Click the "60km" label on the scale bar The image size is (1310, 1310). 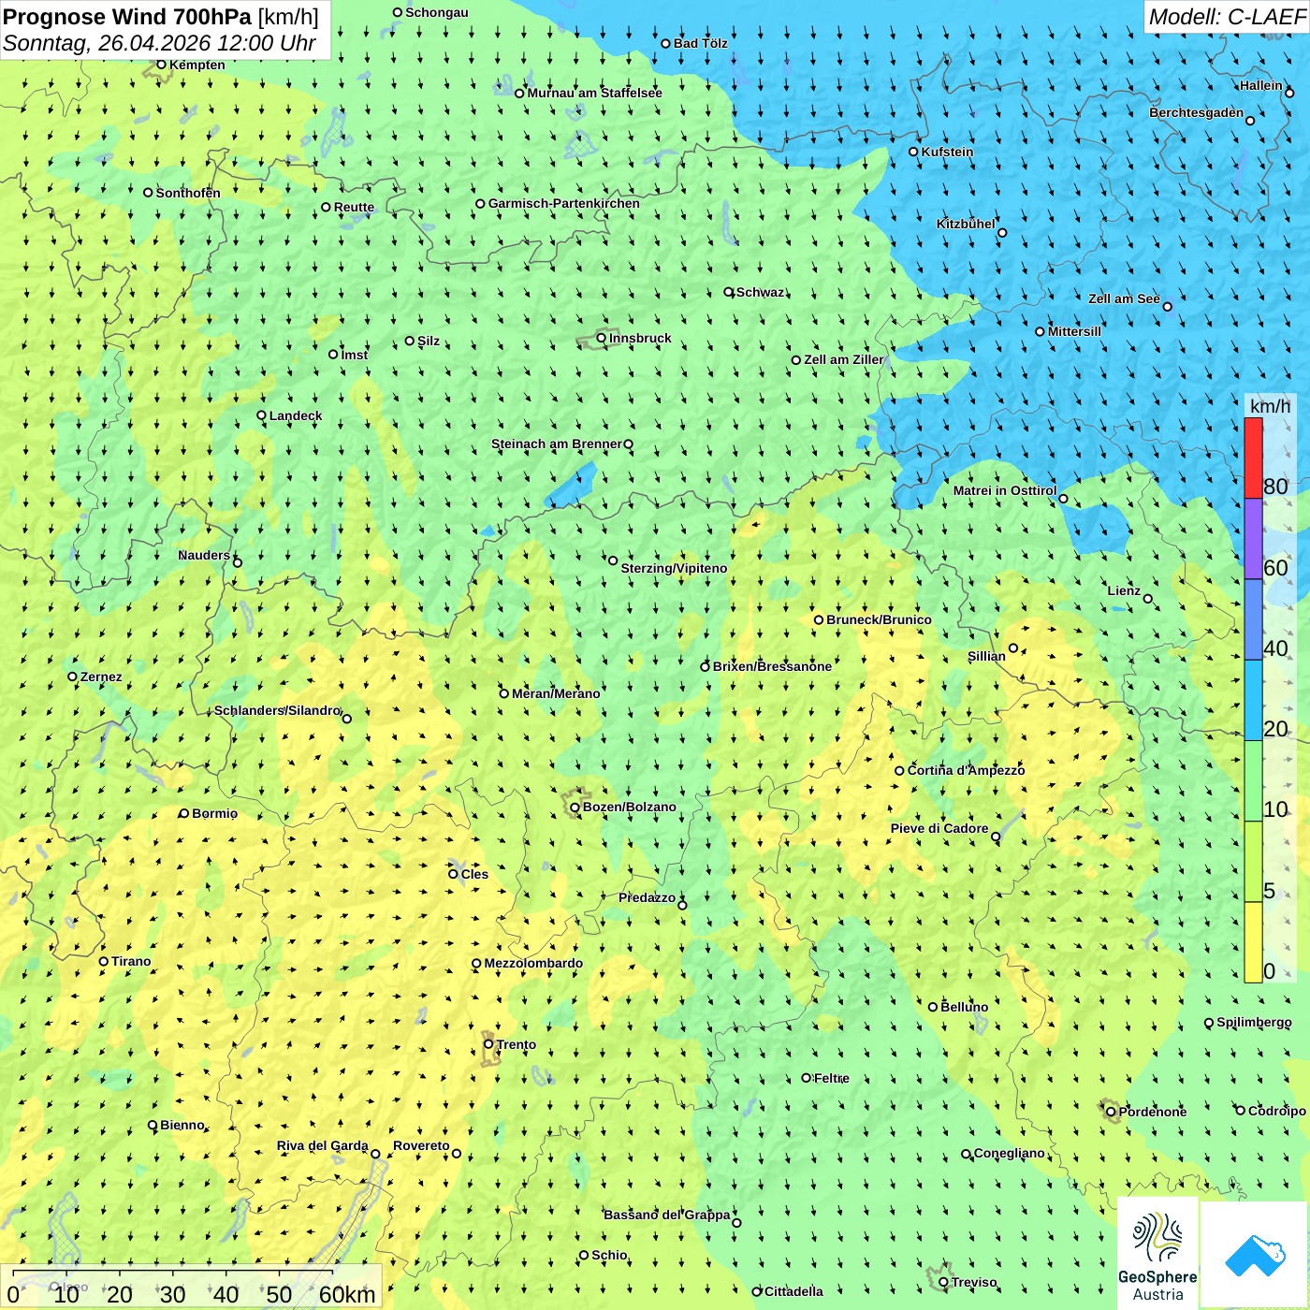(347, 1294)
